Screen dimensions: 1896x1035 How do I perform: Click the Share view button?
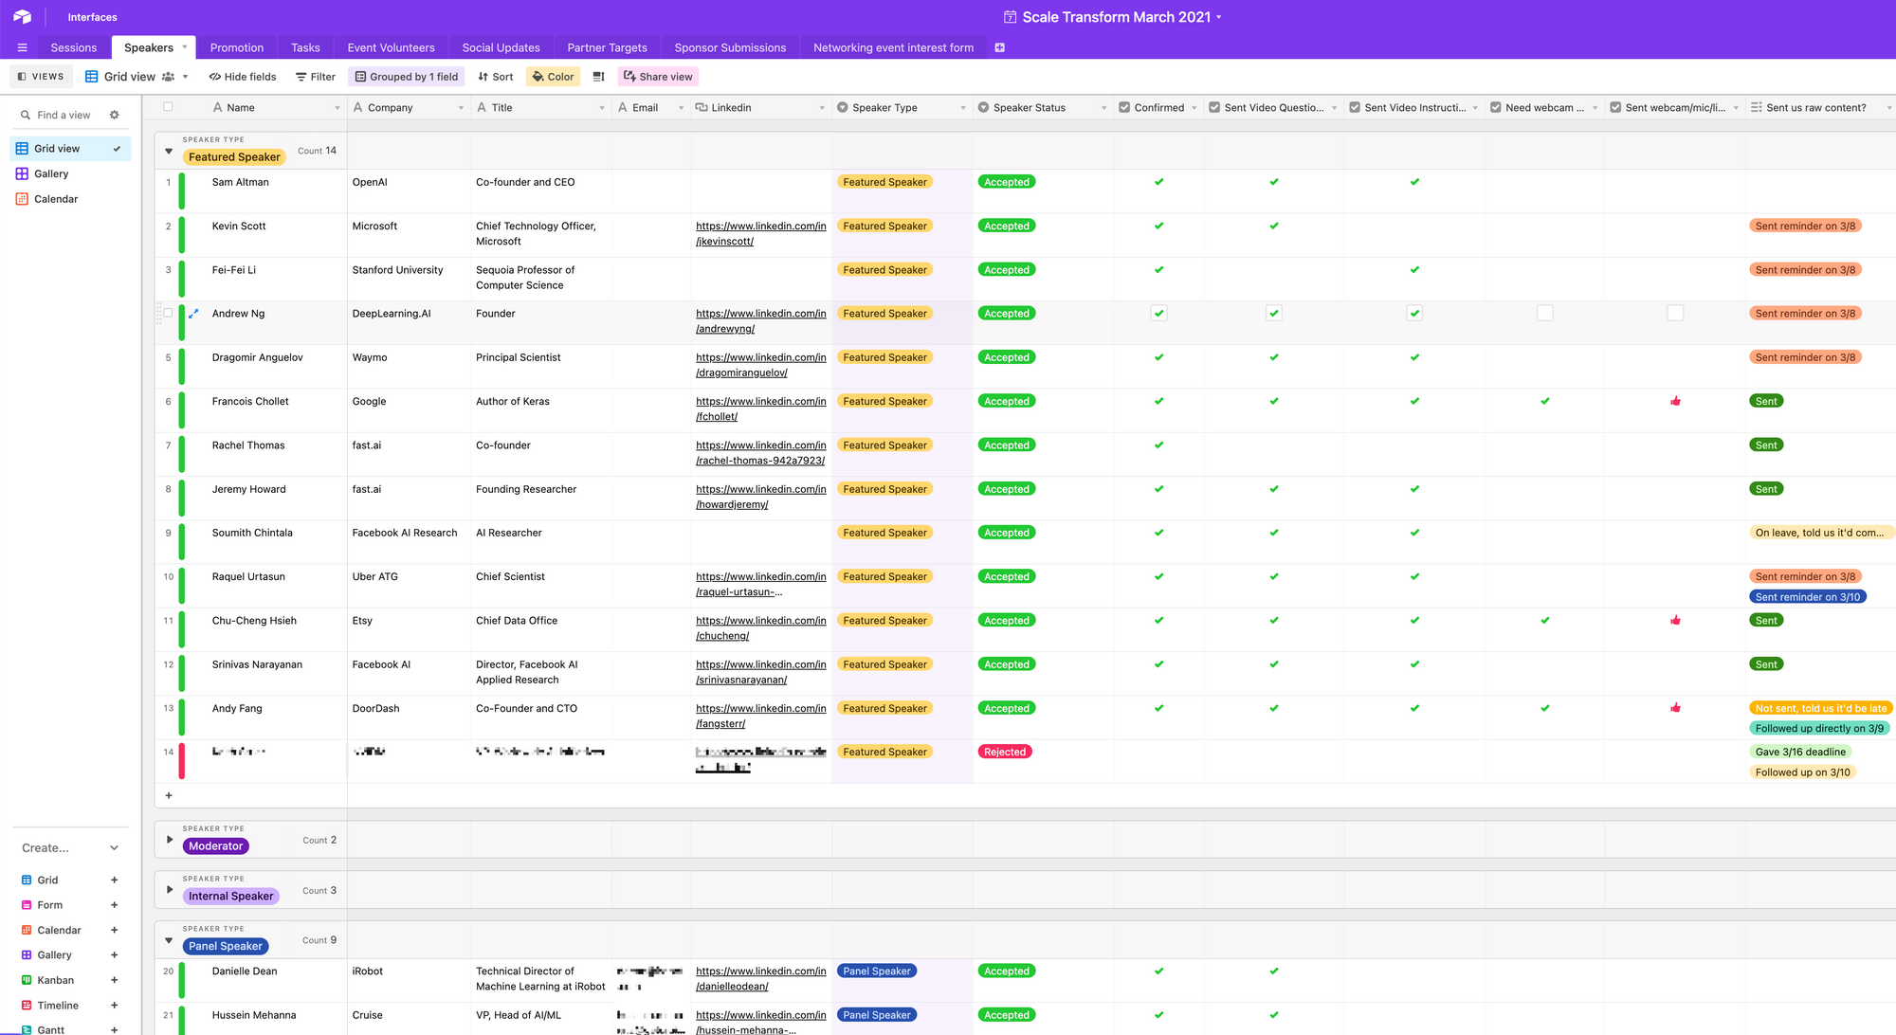pyautogui.click(x=658, y=77)
